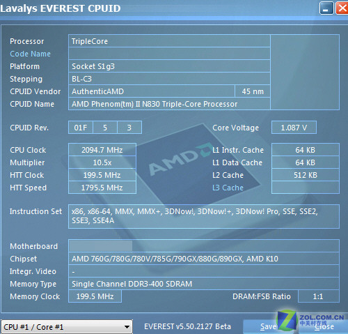348x334 pixels.
Task: Click the empty L3 Cache value field
Action: [x=306, y=188]
